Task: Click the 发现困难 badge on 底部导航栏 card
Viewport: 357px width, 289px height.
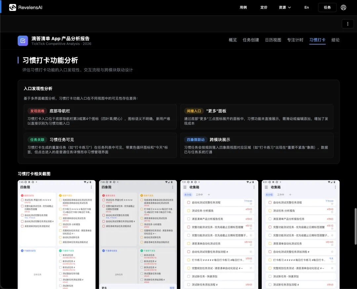Action: pos(37,111)
